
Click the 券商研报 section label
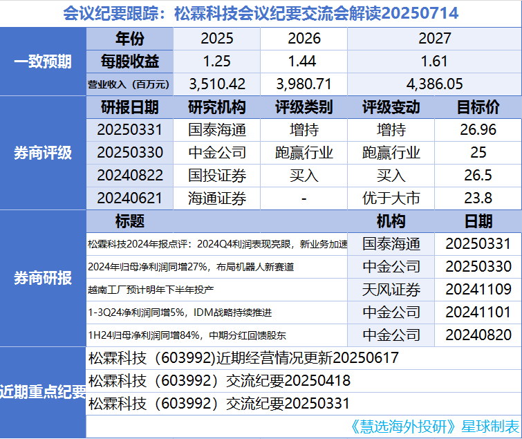click(43, 278)
